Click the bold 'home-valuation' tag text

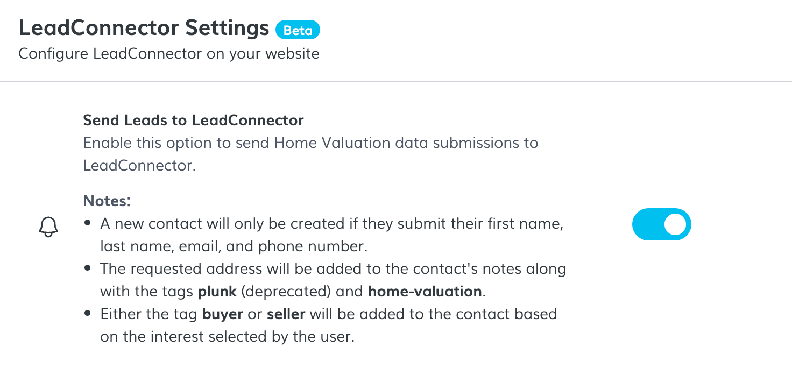click(425, 292)
